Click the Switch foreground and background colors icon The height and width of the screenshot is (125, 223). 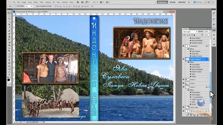click(x=10, y=77)
